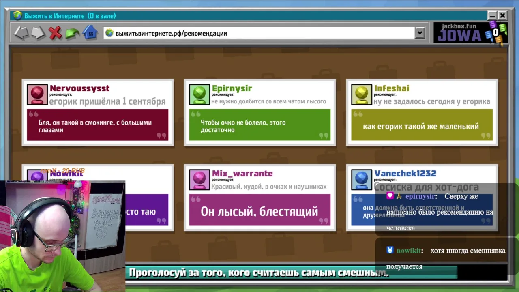519x292 pixels.
Task: Click Nervoussysst's red avatar icon
Action: click(37, 94)
